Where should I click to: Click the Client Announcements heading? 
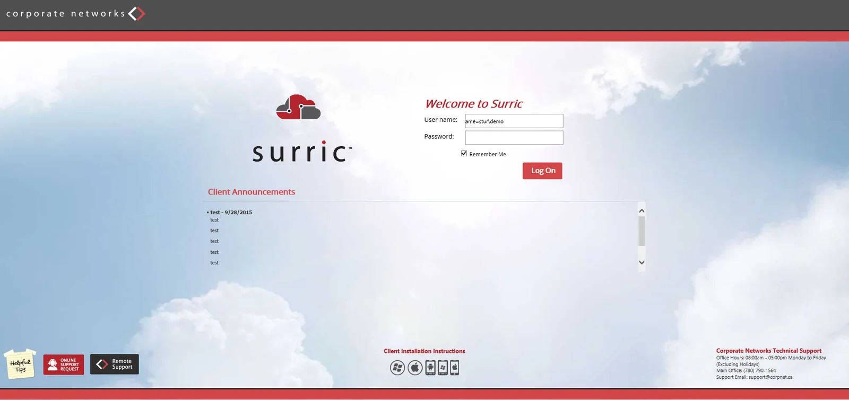coord(252,192)
